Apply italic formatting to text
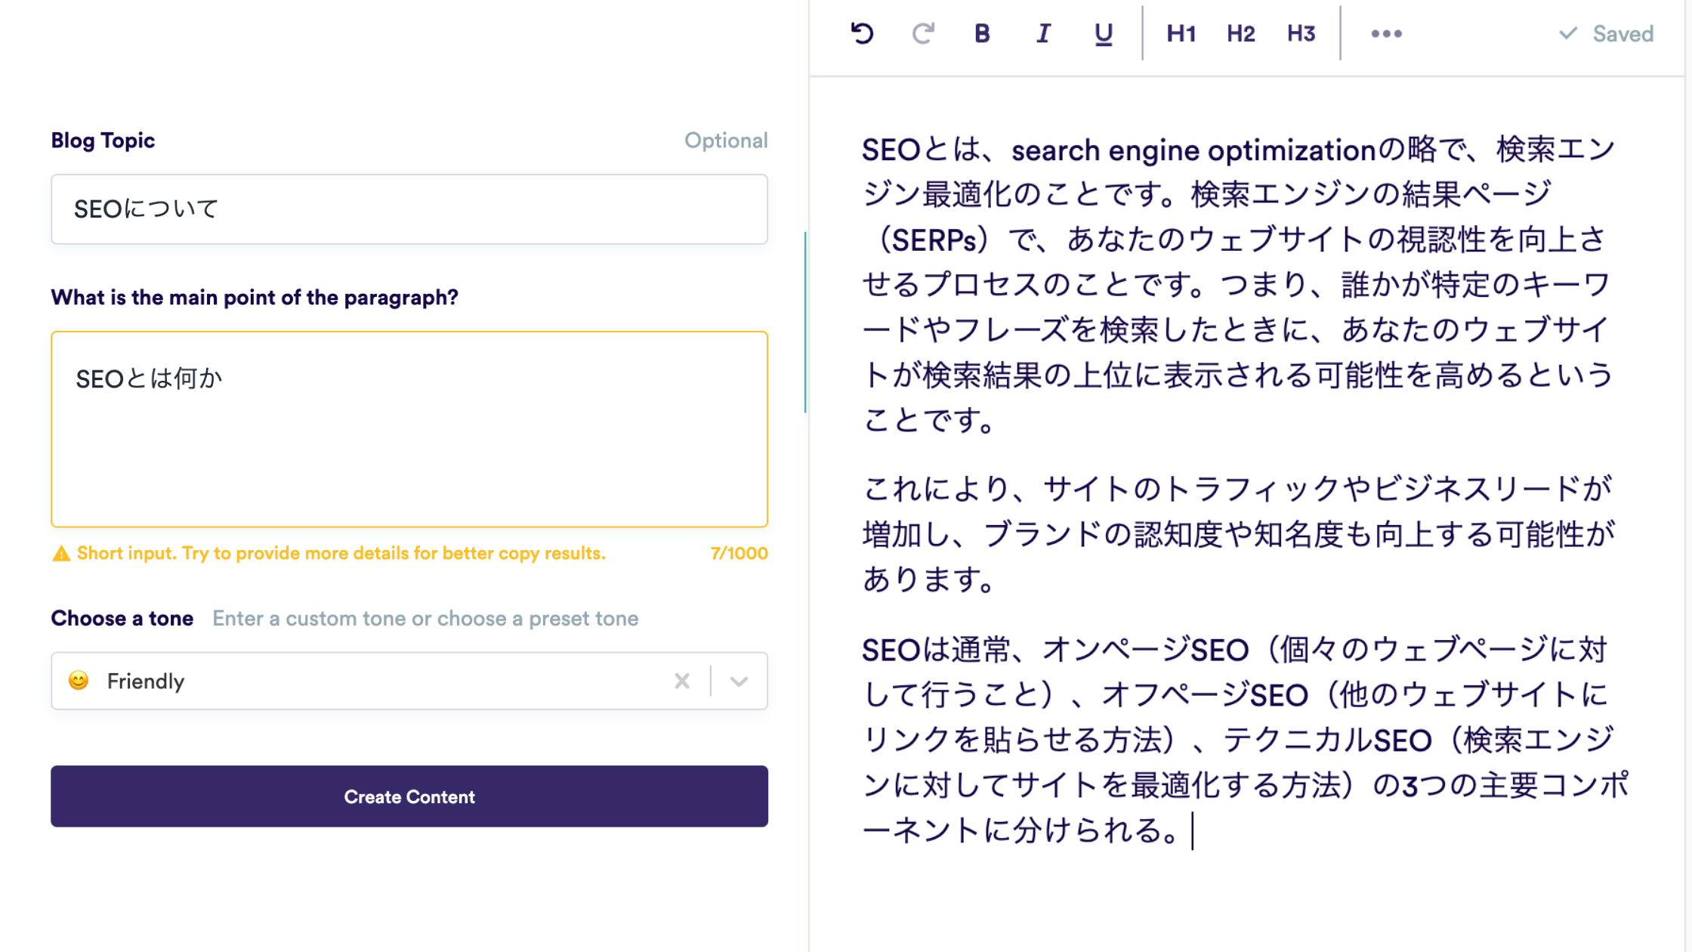This screenshot has width=1692, height=952. [1043, 33]
